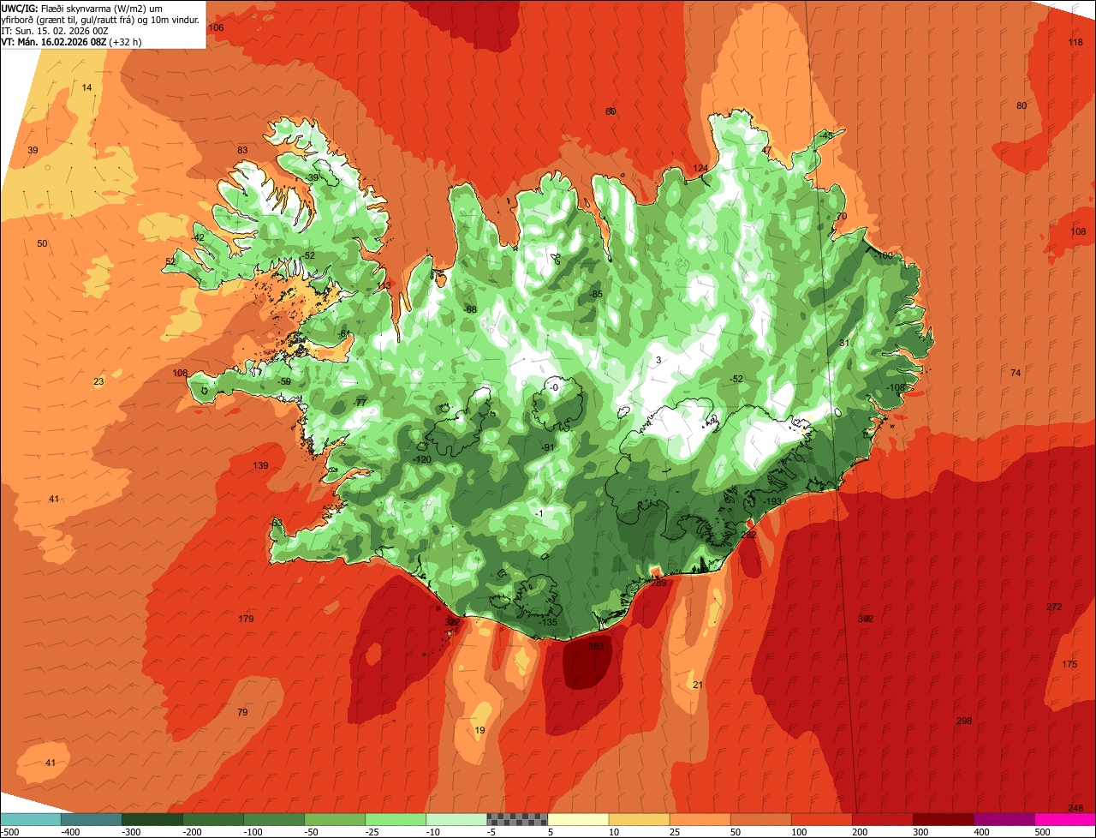1096x838 pixels.
Task: Click the map value -59
Action: click(x=284, y=382)
